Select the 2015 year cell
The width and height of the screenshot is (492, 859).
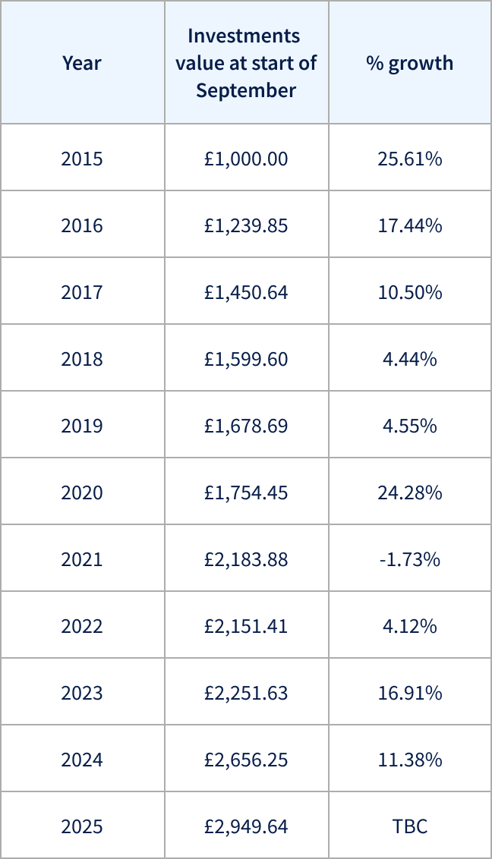coord(82,159)
